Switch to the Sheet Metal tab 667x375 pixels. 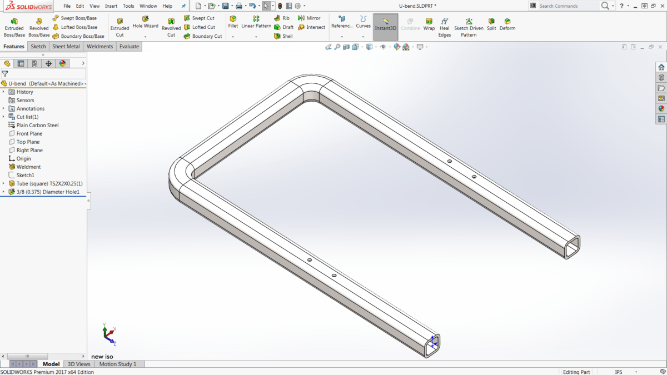66,46
